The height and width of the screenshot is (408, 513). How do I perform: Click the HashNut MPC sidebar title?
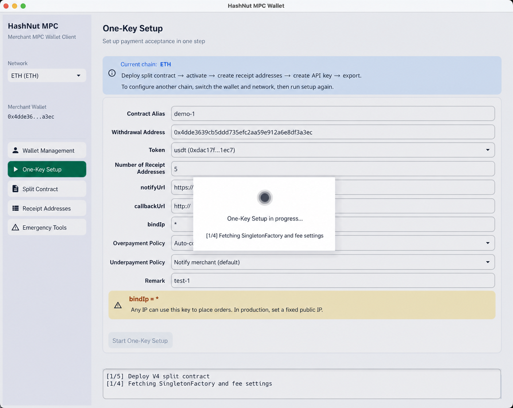(x=33, y=26)
